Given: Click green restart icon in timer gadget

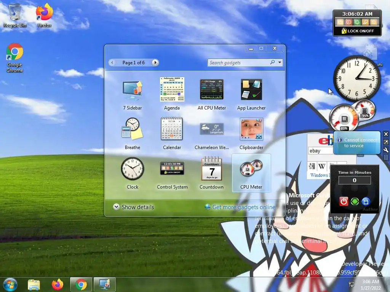Looking at the screenshot, I should (355, 202).
